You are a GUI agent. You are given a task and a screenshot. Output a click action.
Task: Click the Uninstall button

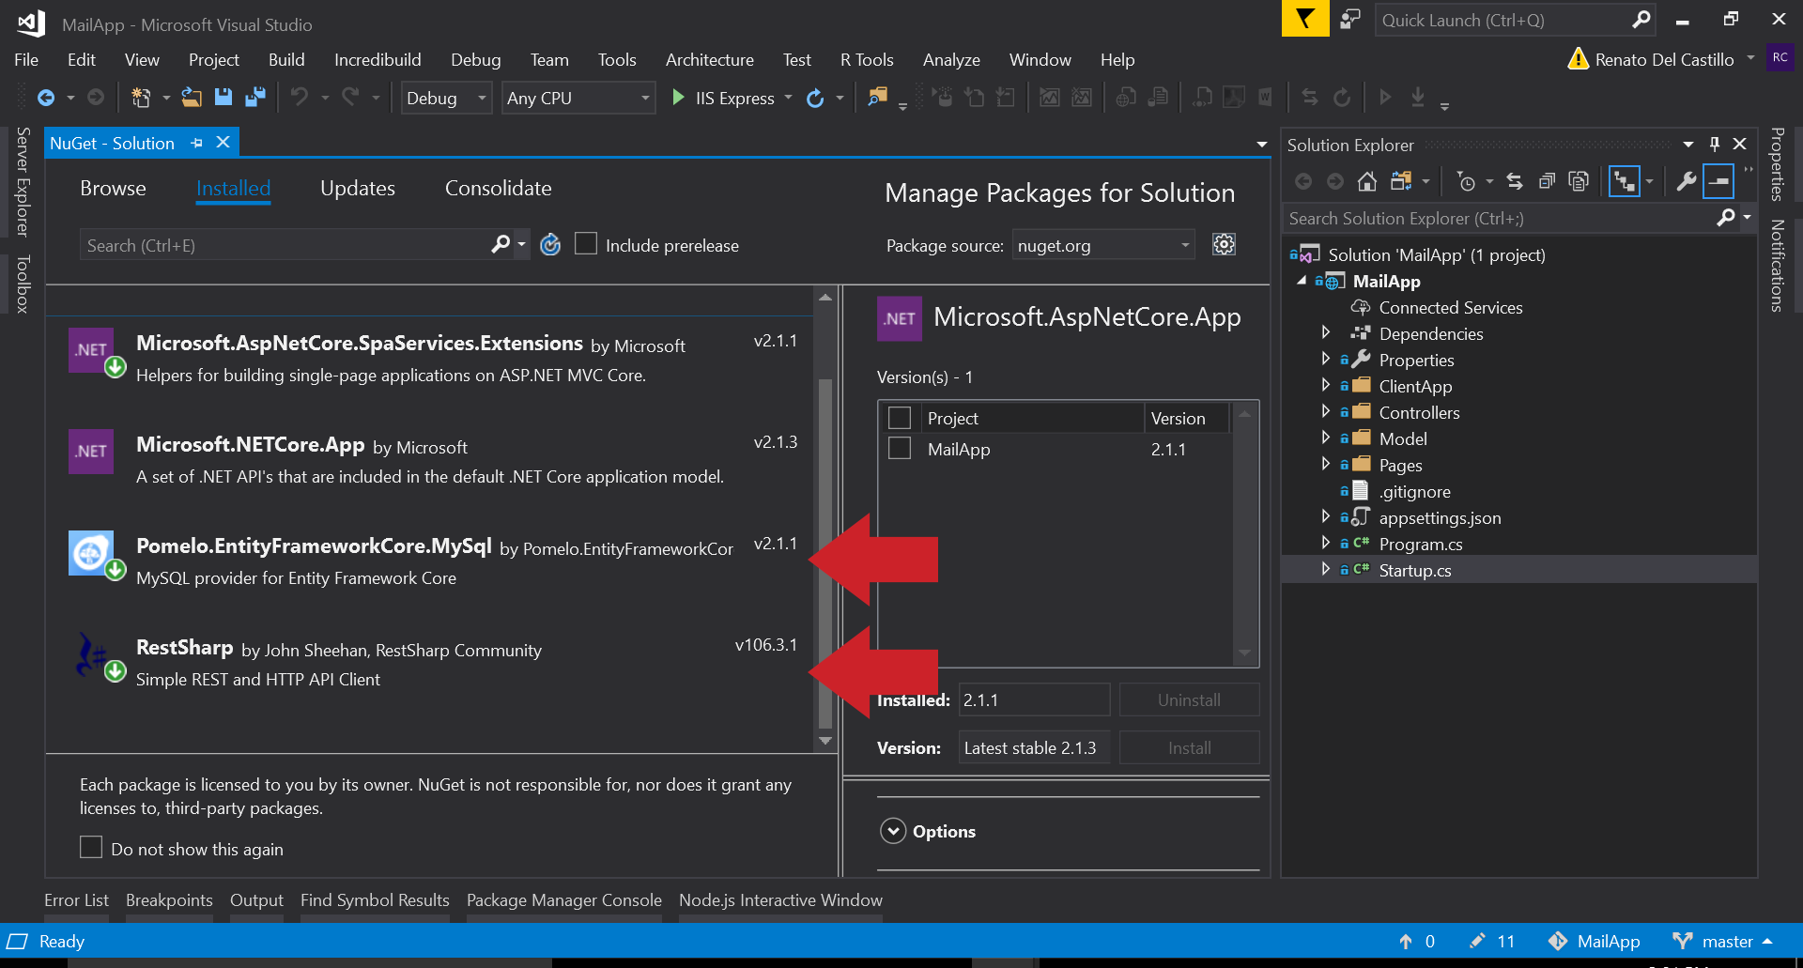tap(1189, 699)
